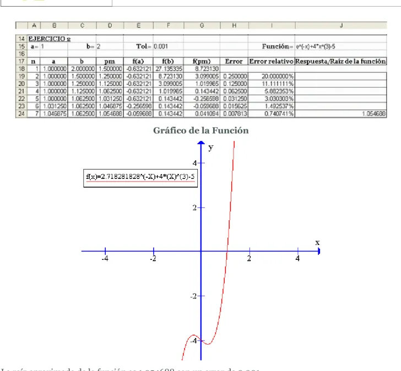This screenshot has width=401, height=371.
Task: Click the 'Respuesta/Raíz de la función' heading cell
Action: 340,61
